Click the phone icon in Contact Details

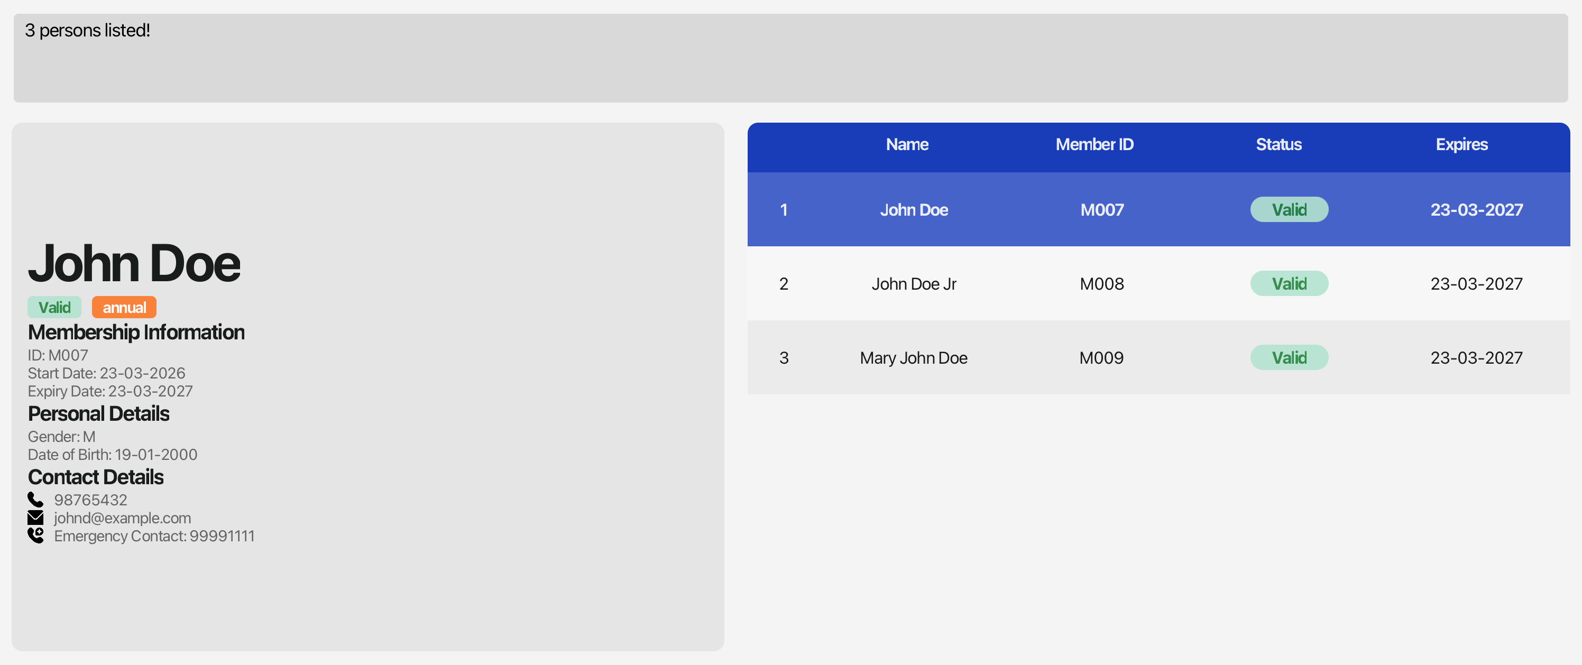click(35, 499)
